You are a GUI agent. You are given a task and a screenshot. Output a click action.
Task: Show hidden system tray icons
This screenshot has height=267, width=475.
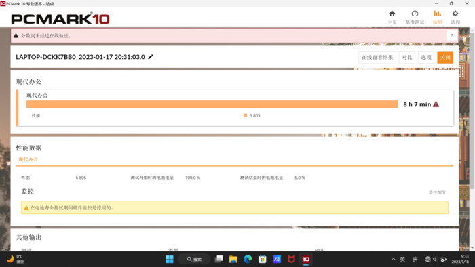tap(393, 259)
